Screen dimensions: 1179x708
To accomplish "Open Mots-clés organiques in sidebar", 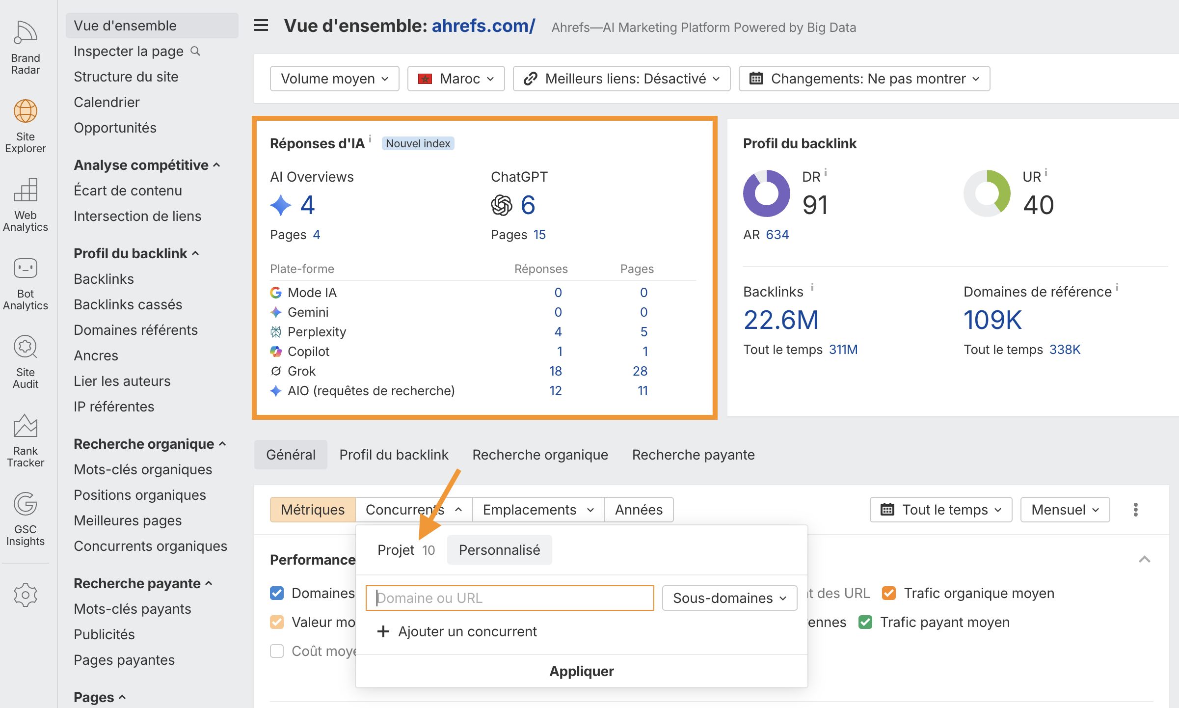I will [143, 469].
